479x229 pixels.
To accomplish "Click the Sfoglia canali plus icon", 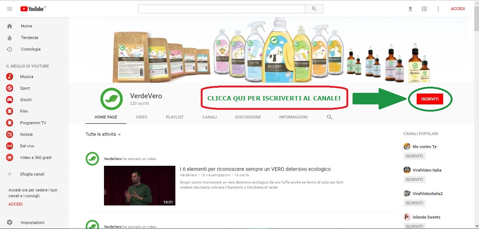I will click(10, 174).
